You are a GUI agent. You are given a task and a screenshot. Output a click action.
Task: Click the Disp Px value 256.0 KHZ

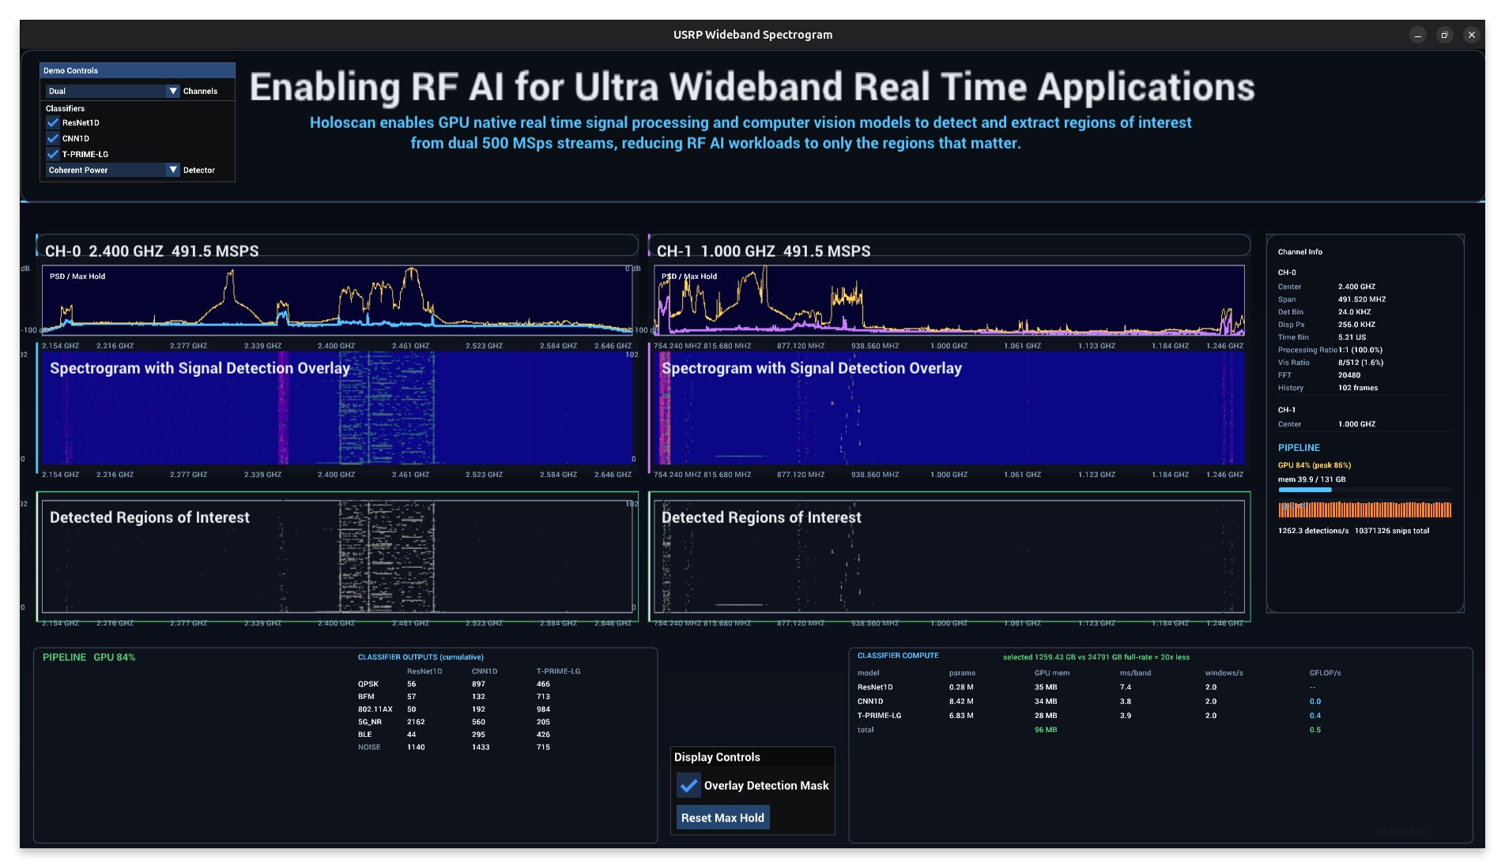click(x=1356, y=325)
